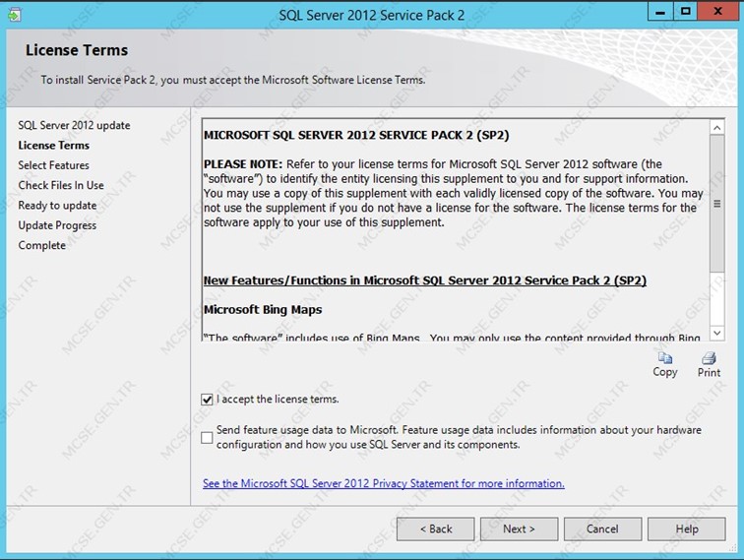The image size is (744, 560).
Task: Click the SQL Server setup icon in title bar
Action: (x=14, y=15)
